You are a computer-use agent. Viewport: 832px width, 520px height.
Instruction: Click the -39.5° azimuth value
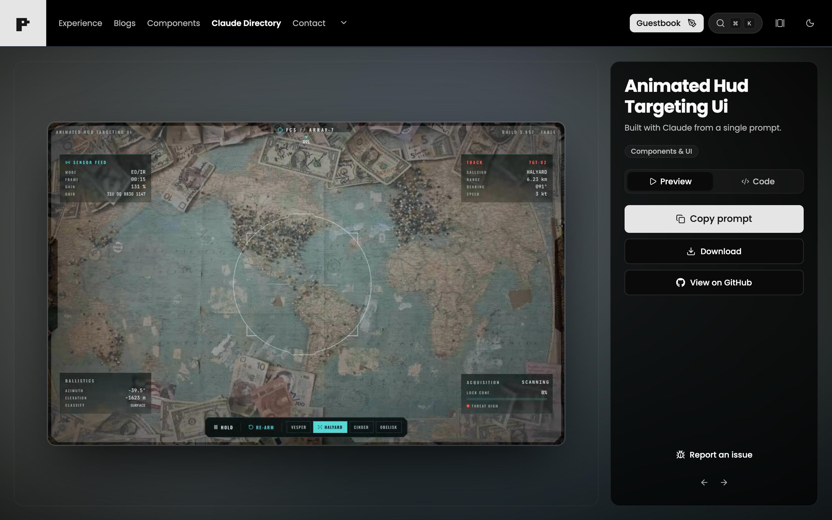click(137, 390)
